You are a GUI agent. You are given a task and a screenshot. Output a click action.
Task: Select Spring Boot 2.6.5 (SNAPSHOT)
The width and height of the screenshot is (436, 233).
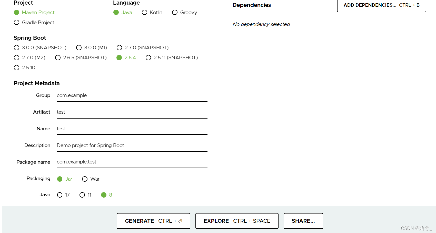coord(81,57)
